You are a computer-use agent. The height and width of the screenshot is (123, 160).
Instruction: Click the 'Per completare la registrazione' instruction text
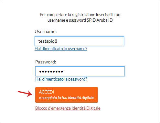pos(80,17)
